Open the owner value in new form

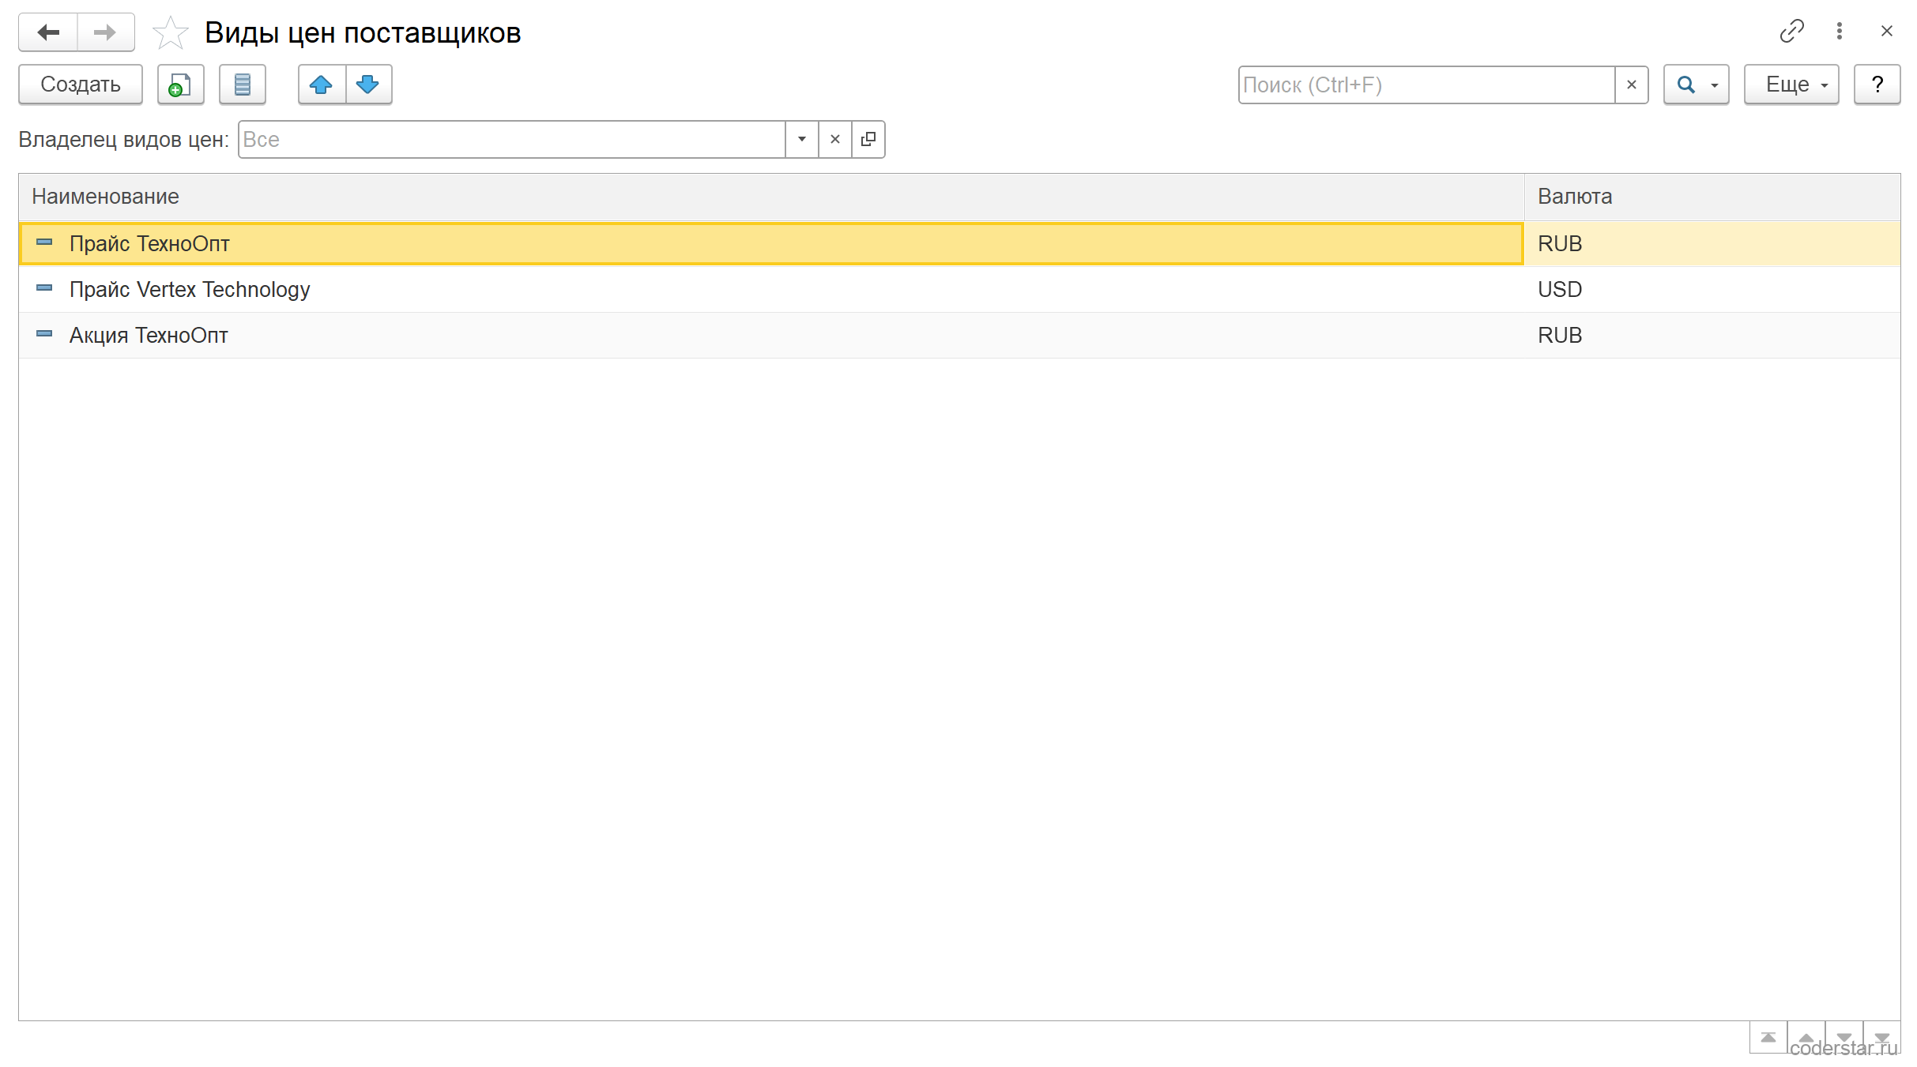pyautogui.click(x=868, y=139)
